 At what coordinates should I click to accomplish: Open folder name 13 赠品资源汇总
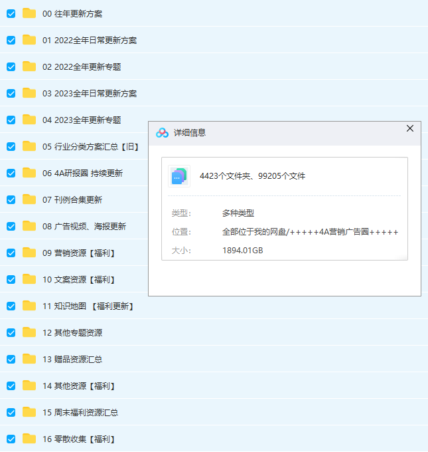click(72, 360)
